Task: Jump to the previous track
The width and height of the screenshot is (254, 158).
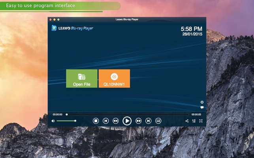Action: 106,121
